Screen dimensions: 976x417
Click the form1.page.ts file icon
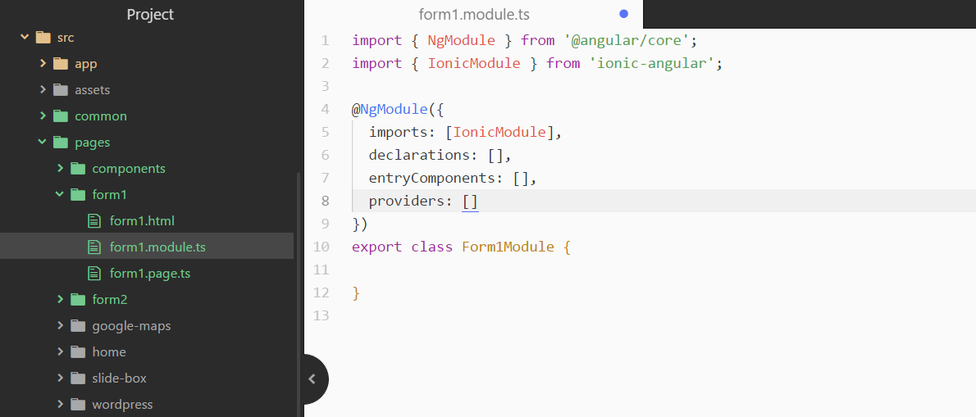94,273
